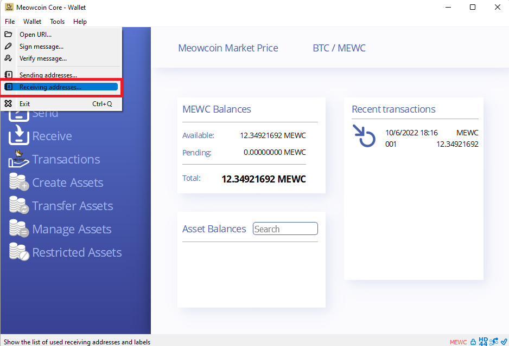Click the Asset Balances search field

pos(285,229)
